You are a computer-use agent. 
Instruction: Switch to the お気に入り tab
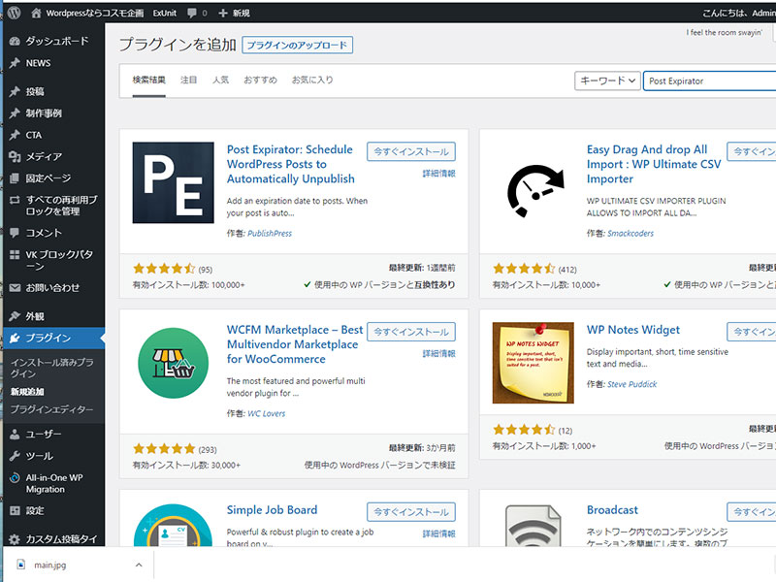(312, 80)
